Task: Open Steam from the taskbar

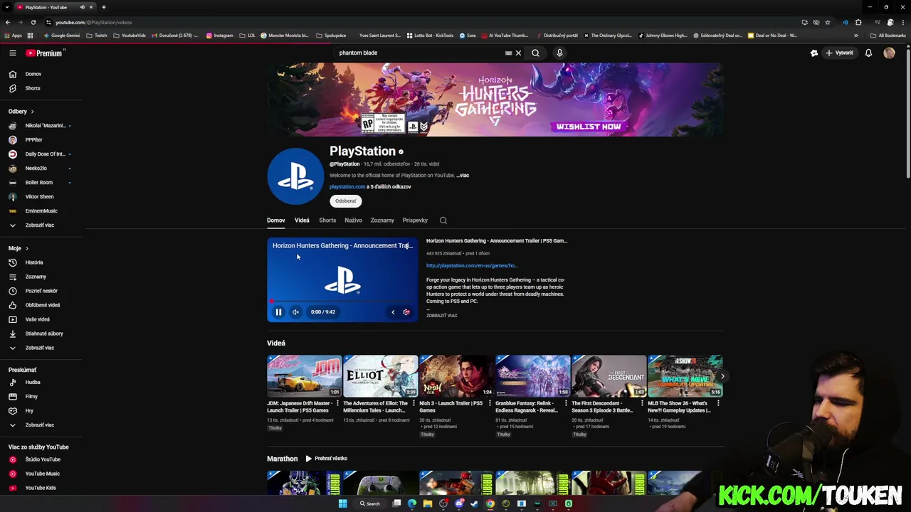Action: coord(475,503)
